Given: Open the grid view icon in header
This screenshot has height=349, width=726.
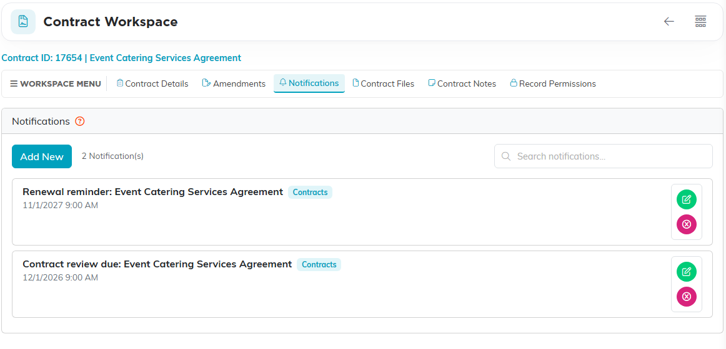Looking at the screenshot, I should pos(700,21).
